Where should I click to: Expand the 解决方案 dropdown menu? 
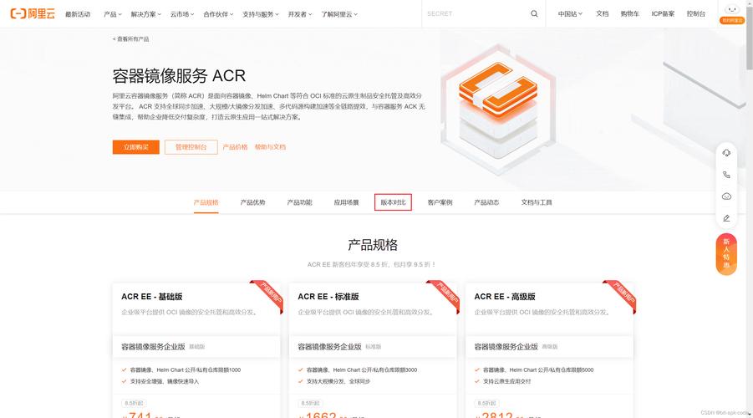coord(145,14)
